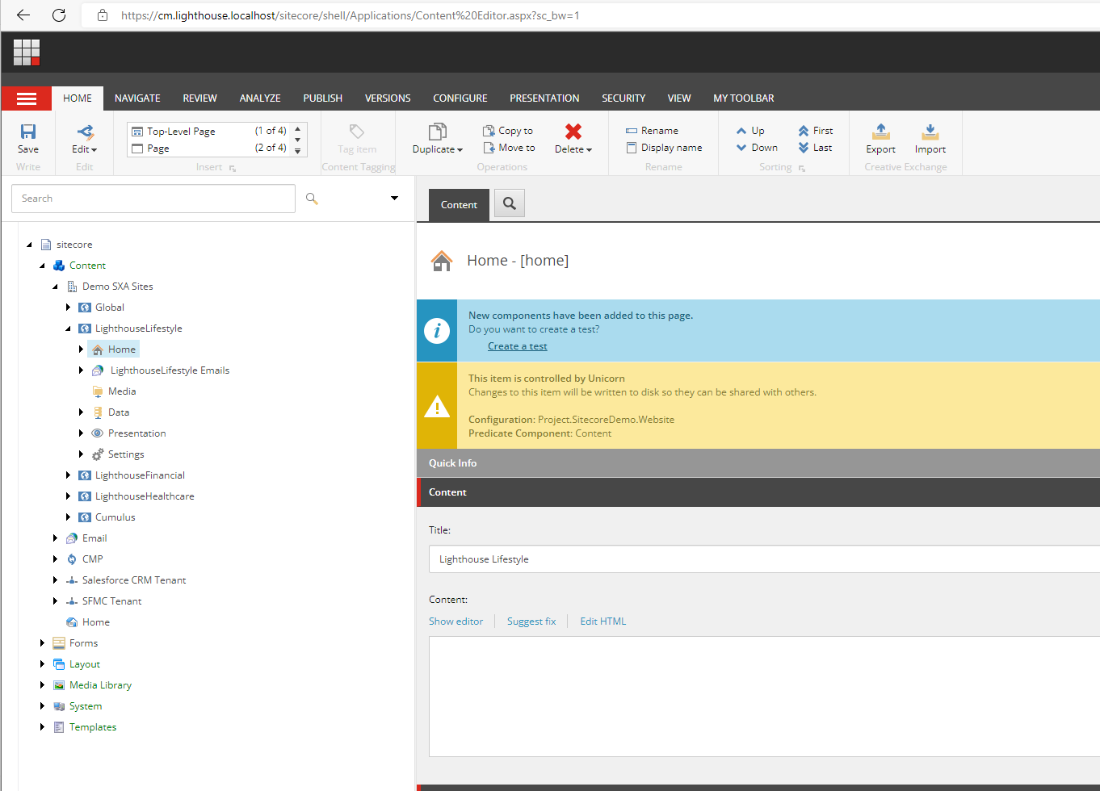Viewport: 1100px width, 791px height.
Task: Move item to First position
Action: [816, 131]
